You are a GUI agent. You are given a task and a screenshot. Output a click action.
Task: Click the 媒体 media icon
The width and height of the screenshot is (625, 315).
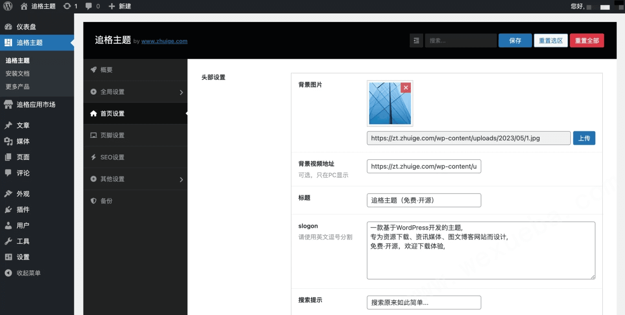8,141
